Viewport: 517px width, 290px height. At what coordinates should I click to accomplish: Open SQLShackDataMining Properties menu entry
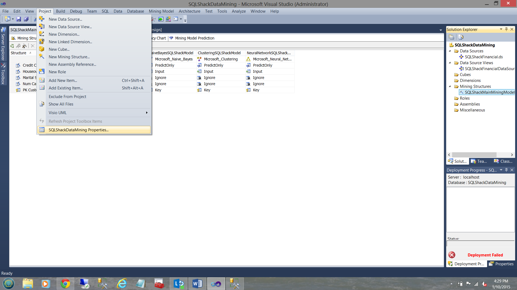tap(79, 130)
